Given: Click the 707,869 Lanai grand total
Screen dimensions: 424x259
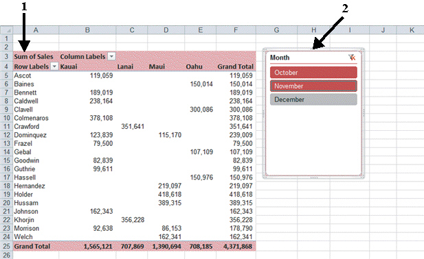Looking at the screenshot, I should pyautogui.click(x=132, y=246).
